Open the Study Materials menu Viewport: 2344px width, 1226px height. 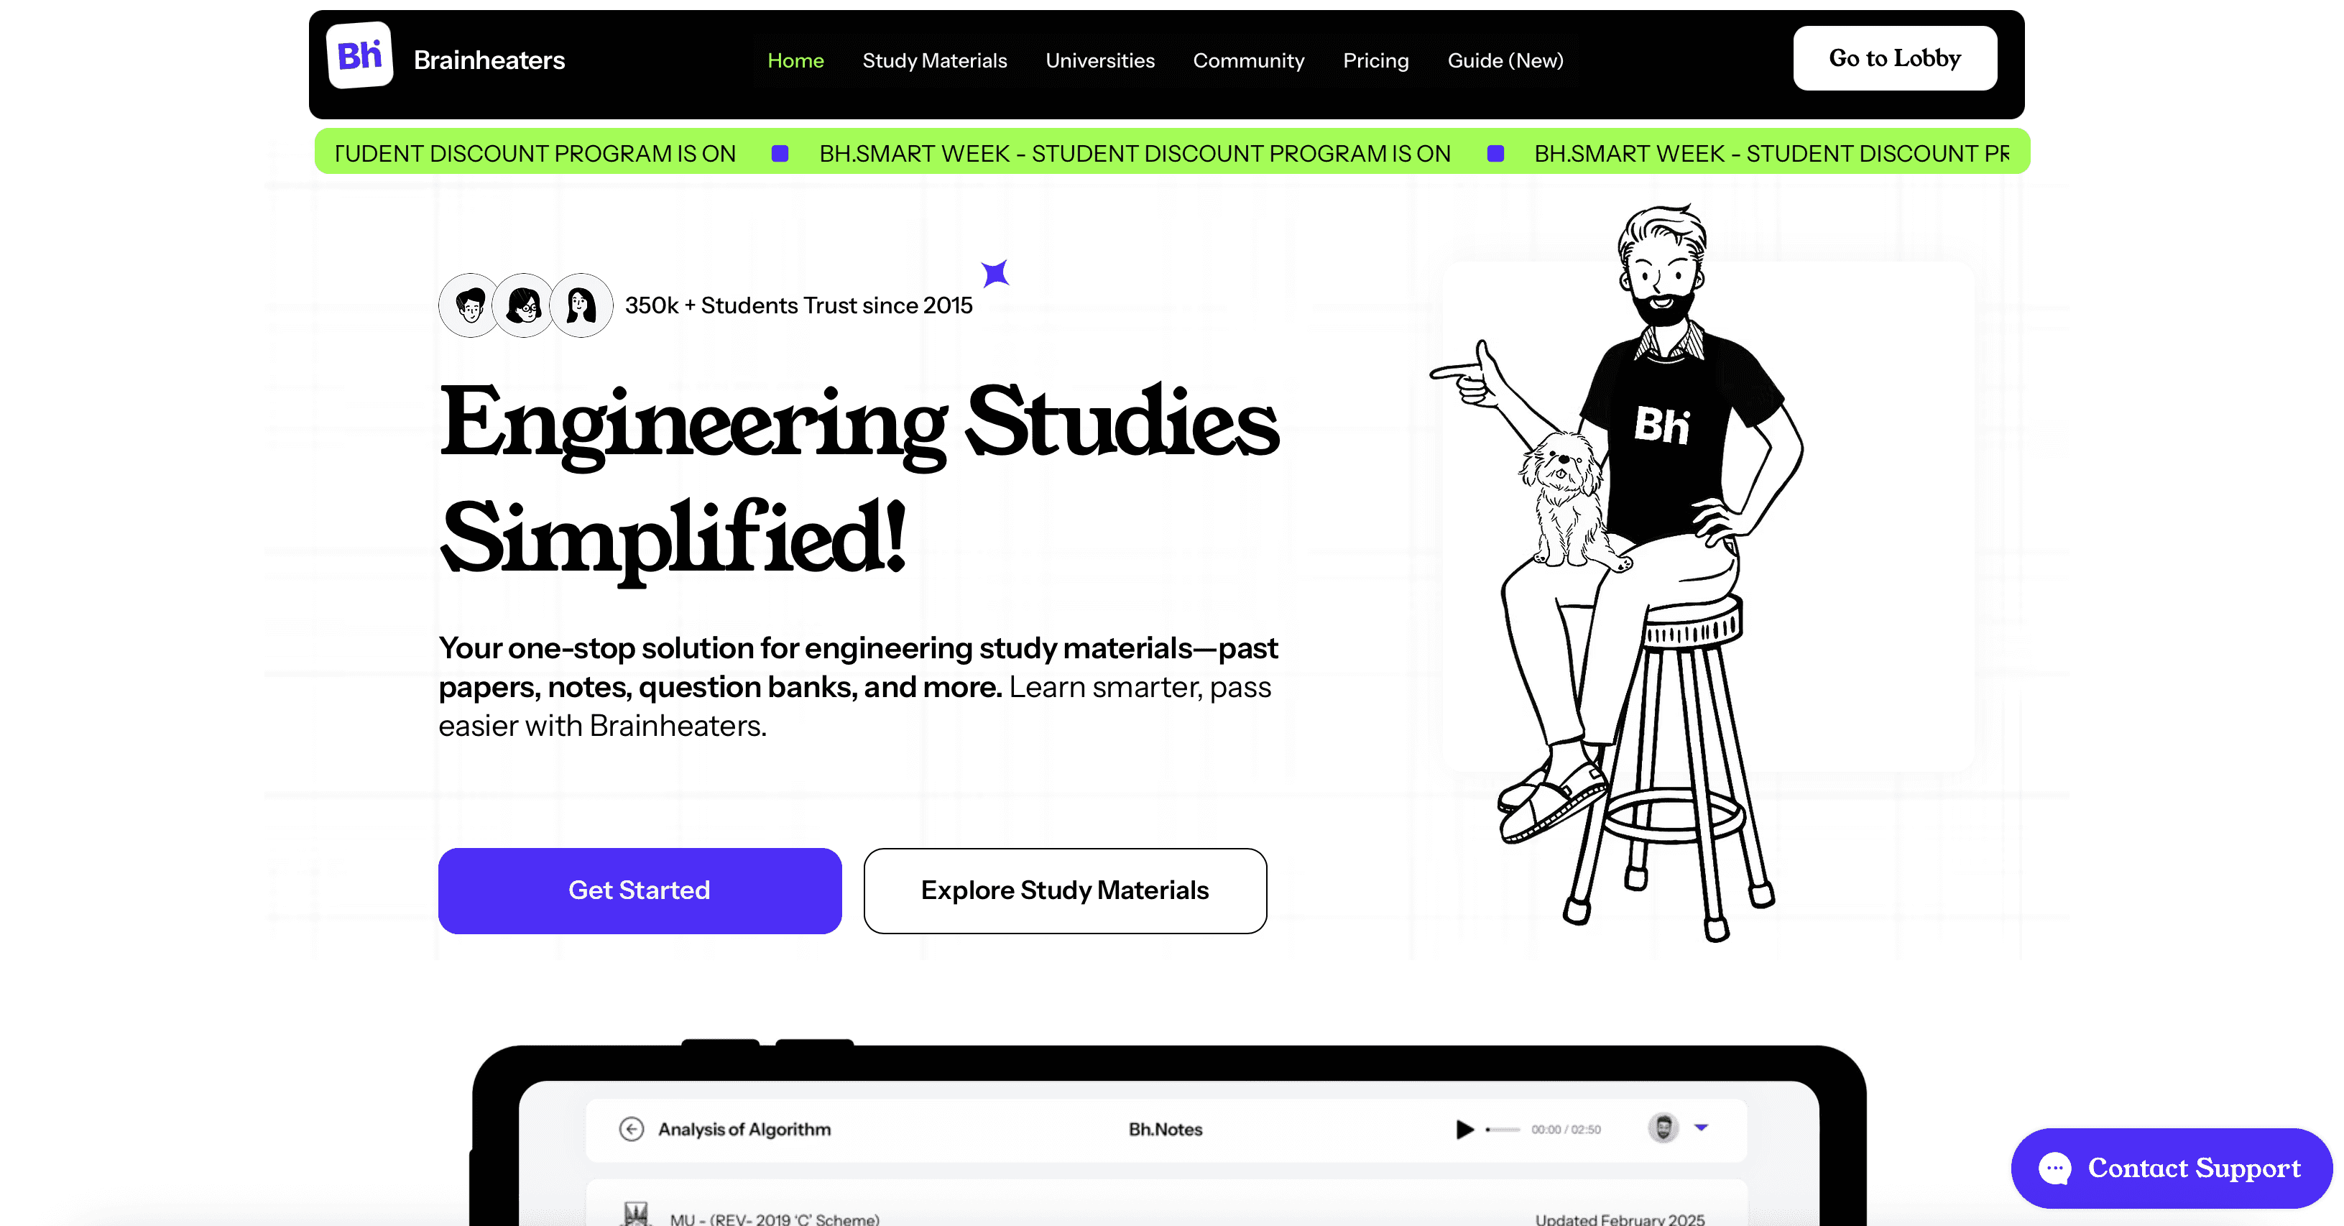tap(934, 60)
